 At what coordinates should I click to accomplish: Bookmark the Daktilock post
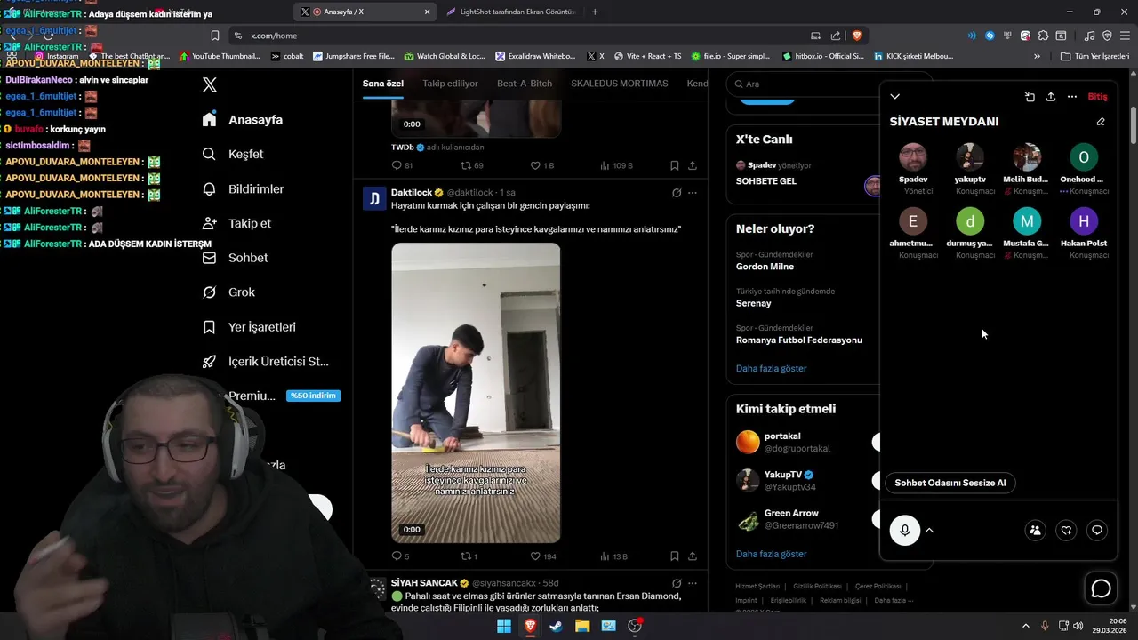click(x=675, y=556)
